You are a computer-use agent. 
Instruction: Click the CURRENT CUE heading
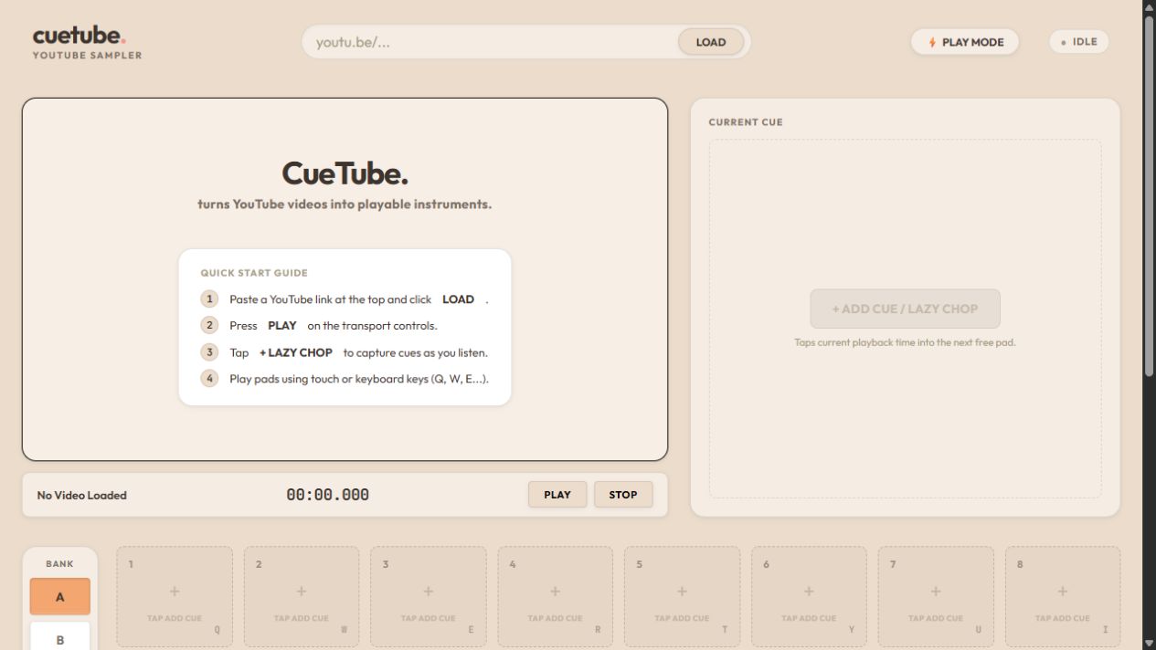tap(746, 122)
